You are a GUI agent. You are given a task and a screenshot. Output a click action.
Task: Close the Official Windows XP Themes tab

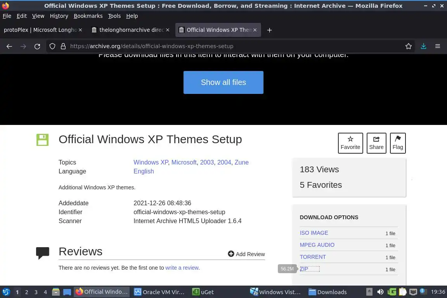255,30
